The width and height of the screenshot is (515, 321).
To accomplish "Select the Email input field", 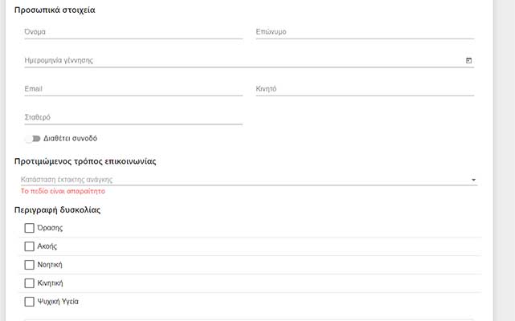I will (133, 89).
